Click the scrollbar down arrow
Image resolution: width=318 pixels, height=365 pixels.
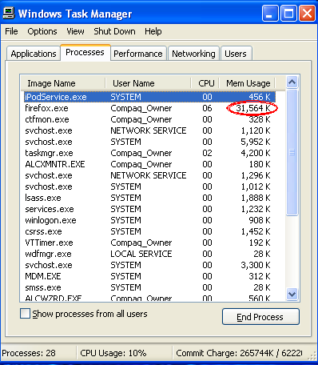[292, 294]
